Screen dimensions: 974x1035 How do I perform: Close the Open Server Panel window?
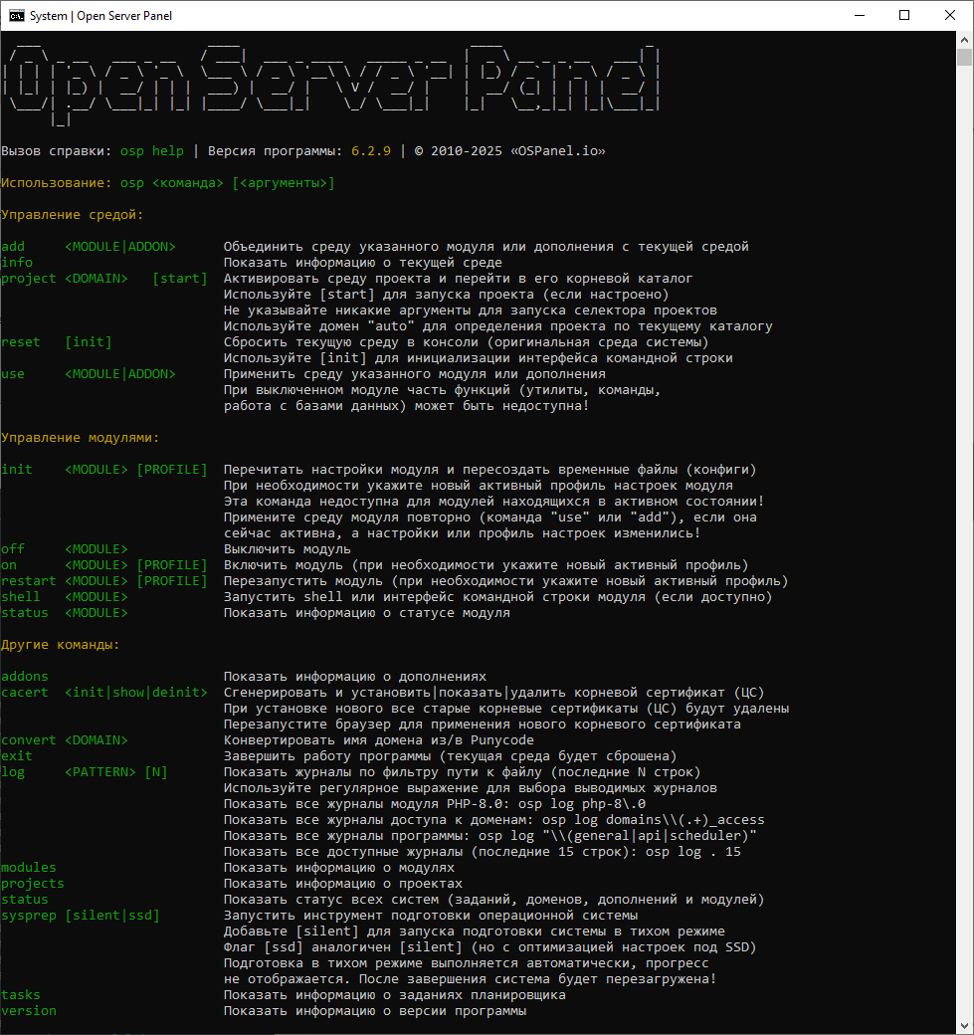(x=950, y=15)
